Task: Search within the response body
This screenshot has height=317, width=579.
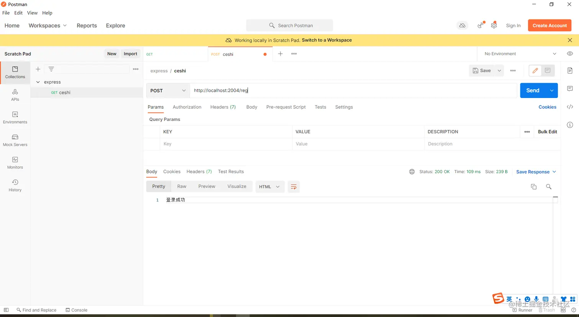Action: click(x=549, y=186)
